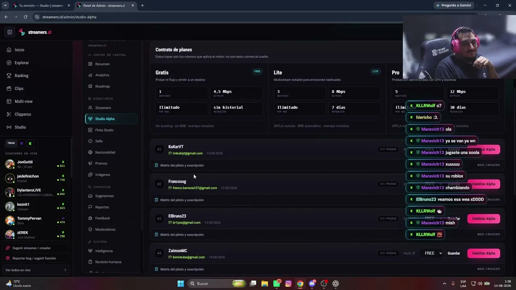516x290 pixels.
Task: Click kimintube@gmail.com email link
Action: (x=189, y=257)
